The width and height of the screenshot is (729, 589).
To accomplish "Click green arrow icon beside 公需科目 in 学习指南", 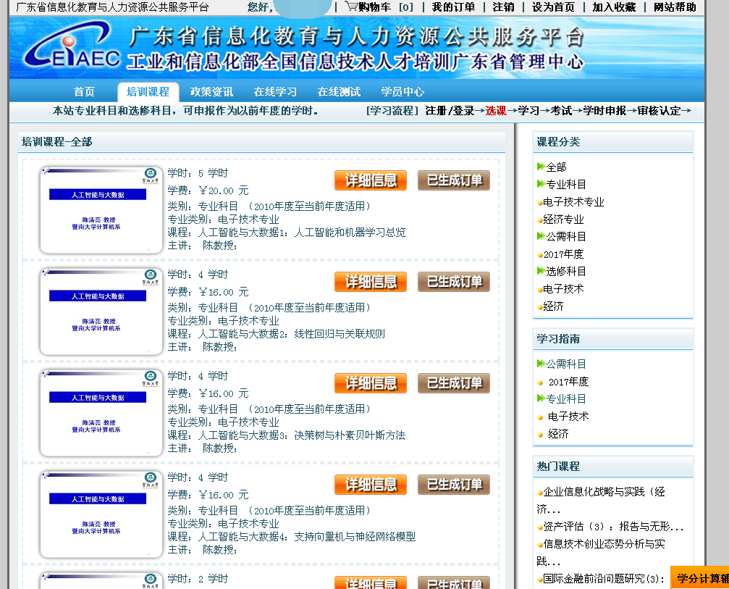I will point(541,364).
